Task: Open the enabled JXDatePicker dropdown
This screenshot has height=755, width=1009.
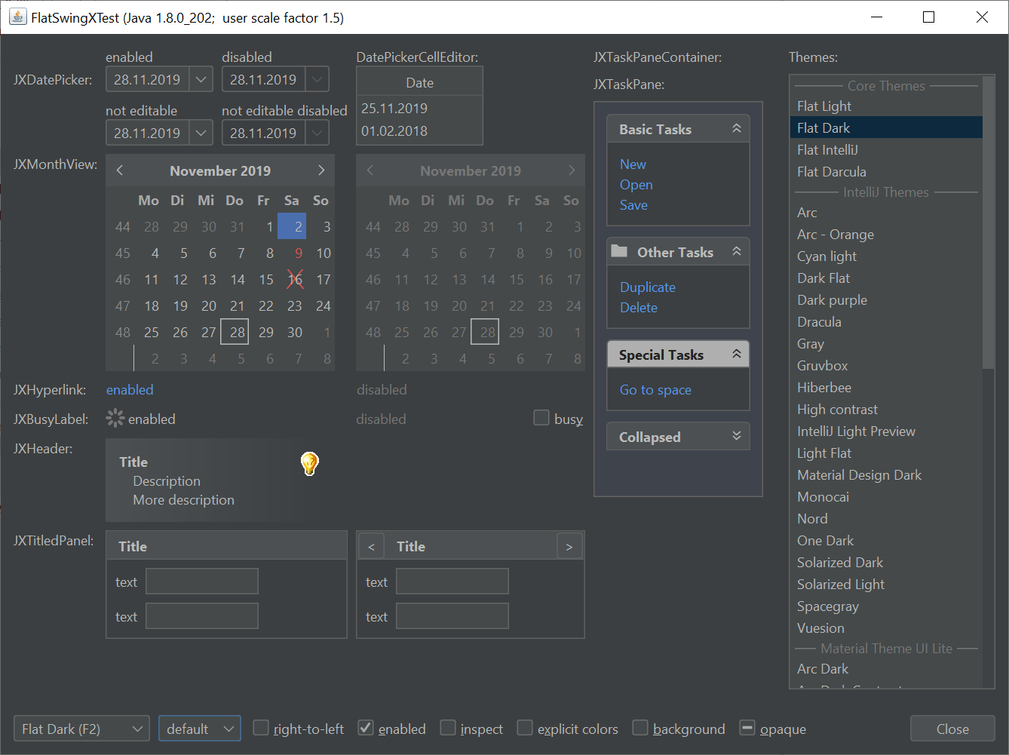Action: point(201,79)
